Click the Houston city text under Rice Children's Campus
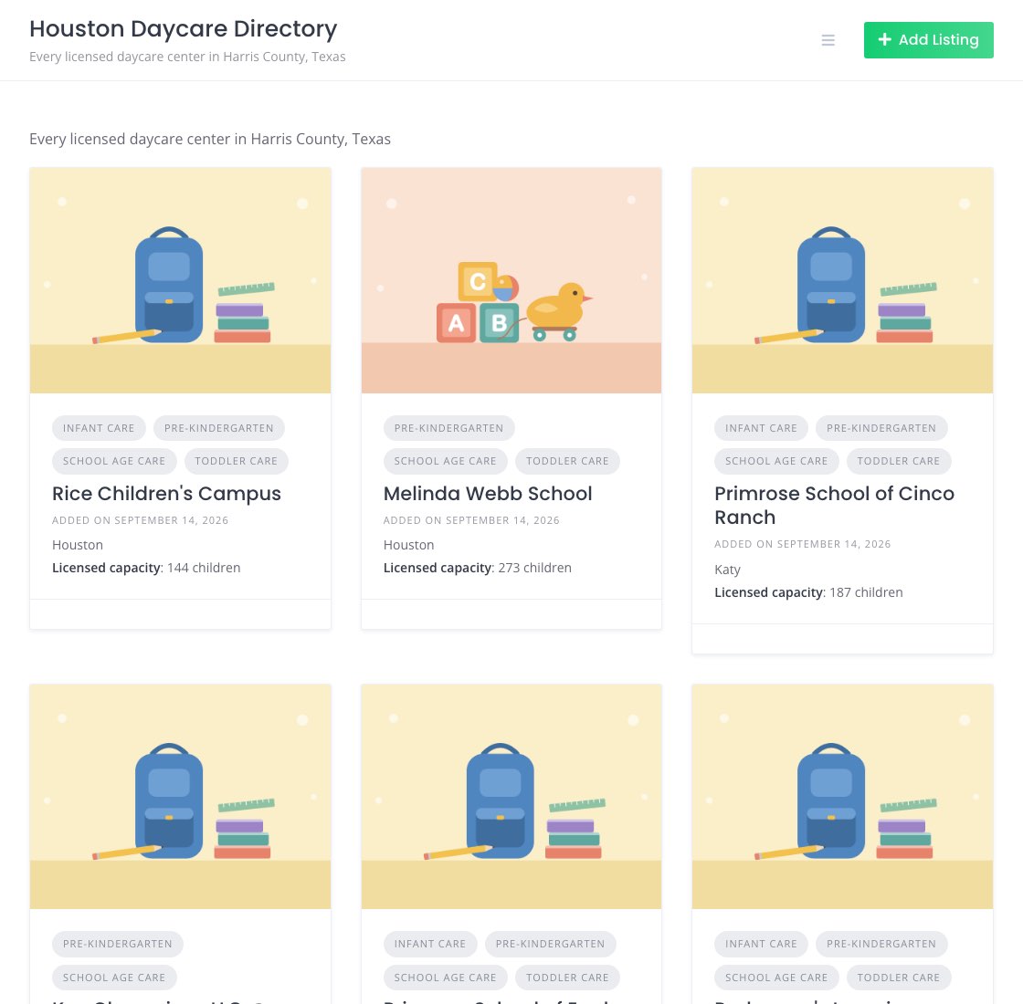Screen dimensions: 1023x1004 [x=78, y=545]
